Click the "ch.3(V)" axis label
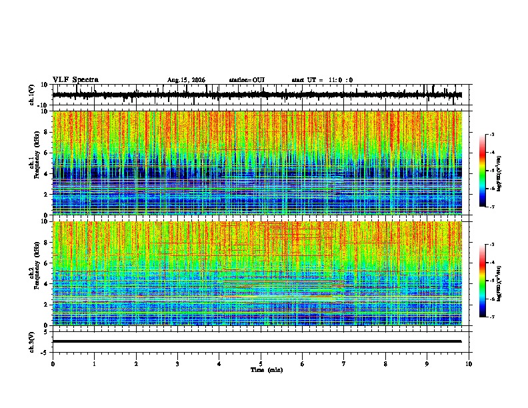This screenshot has width=528, height=408. tap(31, 342)
